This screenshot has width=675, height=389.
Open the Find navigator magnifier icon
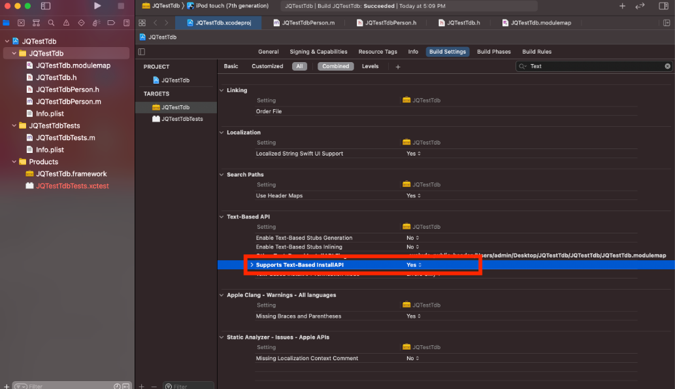pos(51,22)
